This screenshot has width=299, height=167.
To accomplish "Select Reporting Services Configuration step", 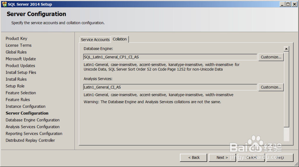I will [x=34, y=134].
